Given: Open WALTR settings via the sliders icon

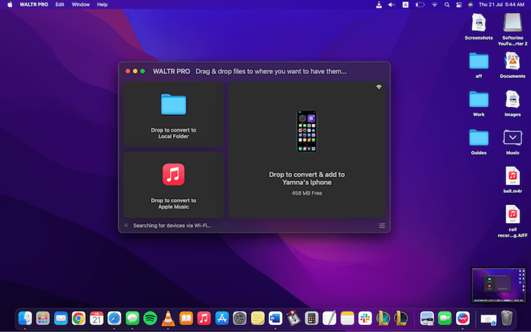Looking at the screenshot, I should pyautogui.click(x=382, y=226).
